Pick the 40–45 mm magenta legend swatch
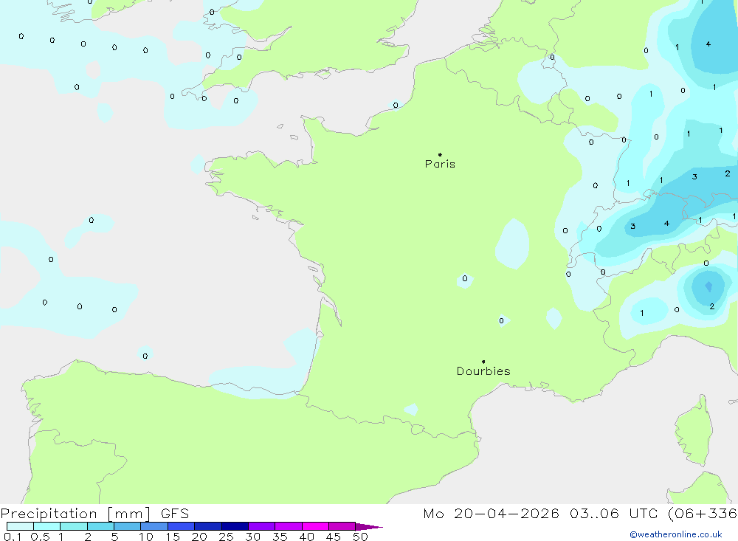The height and width of the screenshot is (541, 738). coord(315,526)
